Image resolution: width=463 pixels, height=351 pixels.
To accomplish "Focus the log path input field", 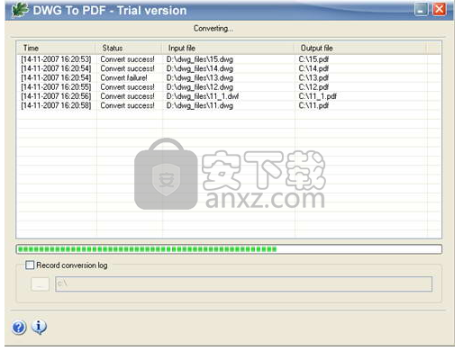I will click(243, 283).
